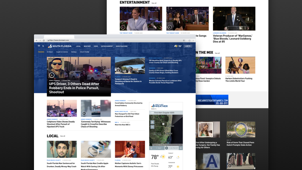Zoom out on the Doppler radar map

pos(152,127)
